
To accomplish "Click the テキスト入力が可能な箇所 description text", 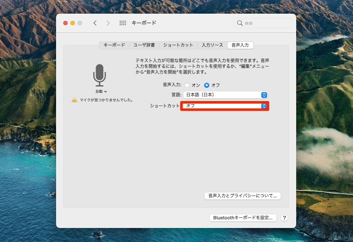I will (202, 66).
